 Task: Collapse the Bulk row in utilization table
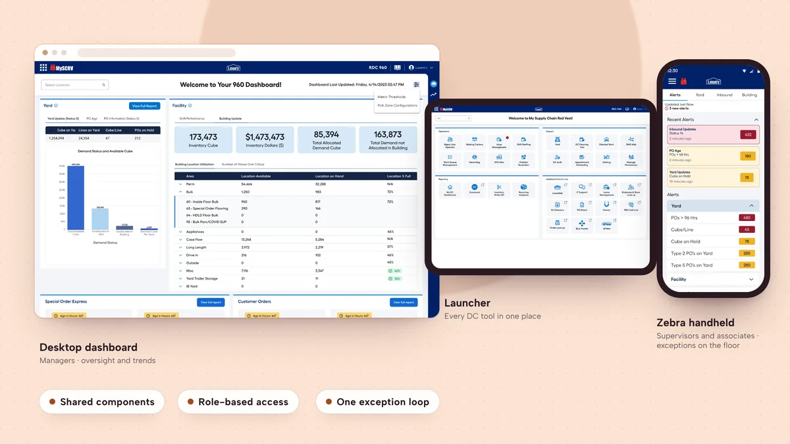pos(180,192)
